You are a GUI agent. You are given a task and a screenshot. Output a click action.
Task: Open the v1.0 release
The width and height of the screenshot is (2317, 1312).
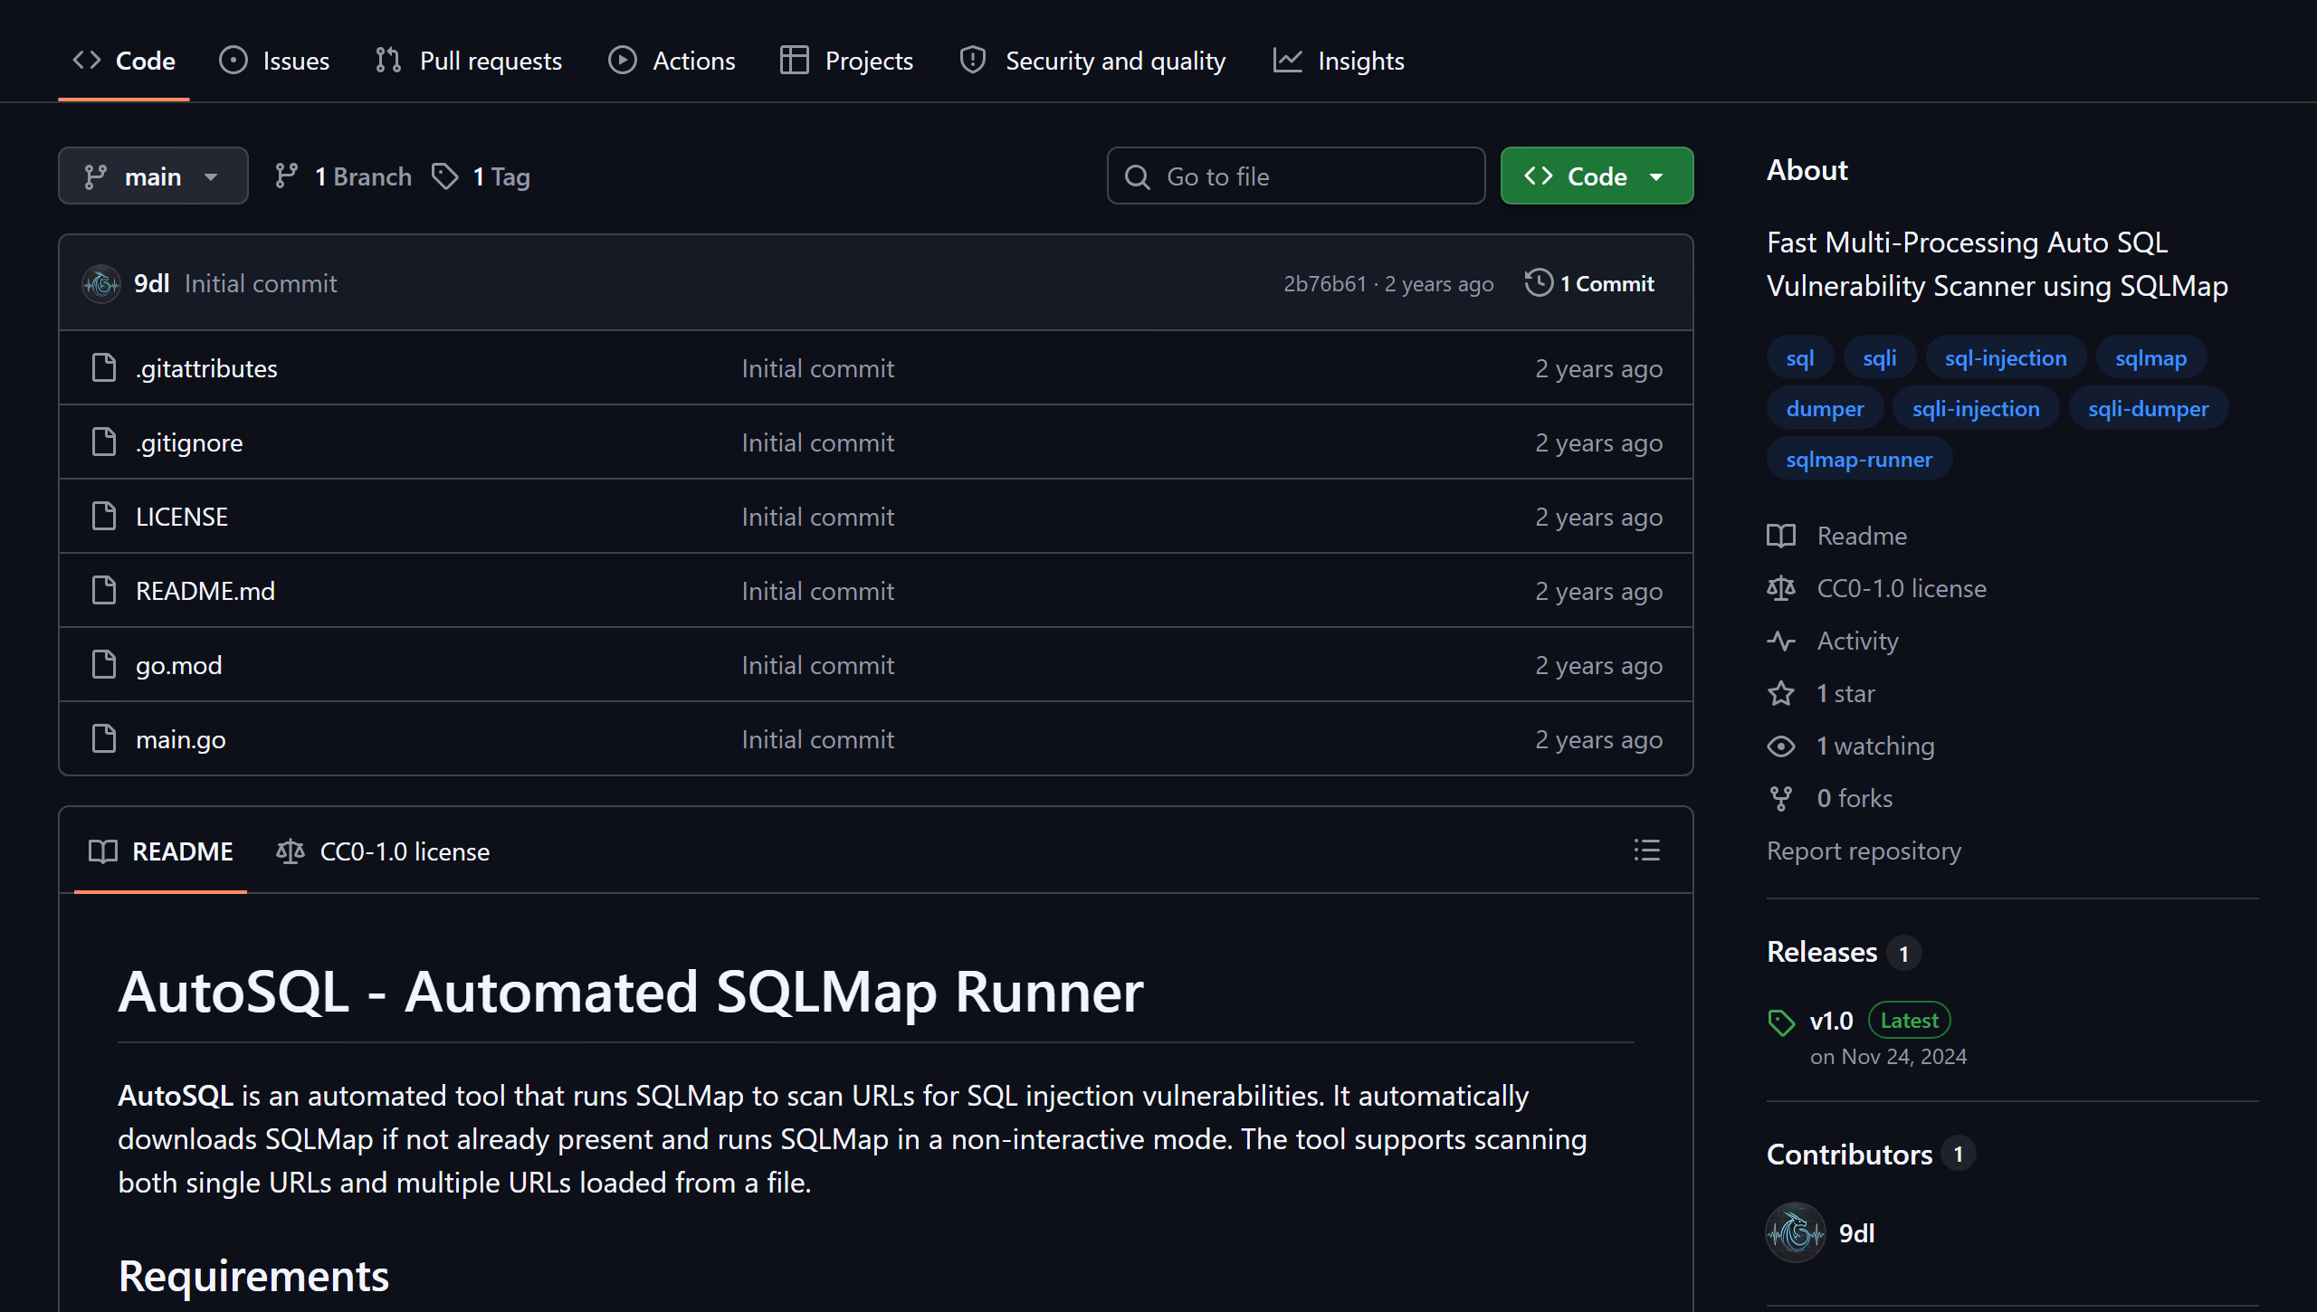coord(1832,1022)
